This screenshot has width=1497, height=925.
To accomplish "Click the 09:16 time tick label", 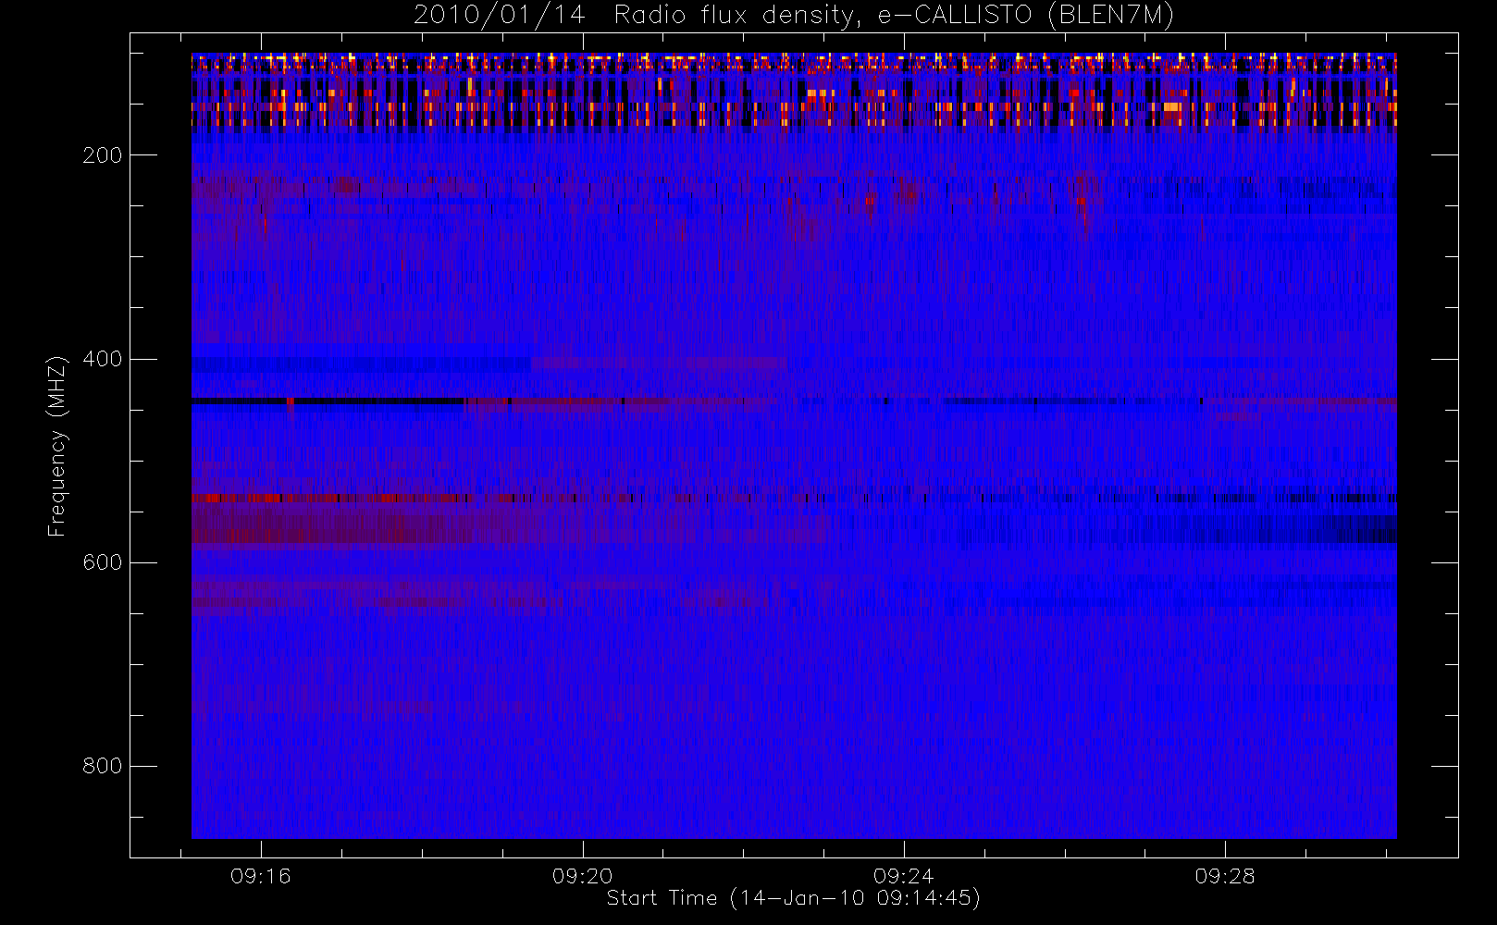I will [261, 876].
